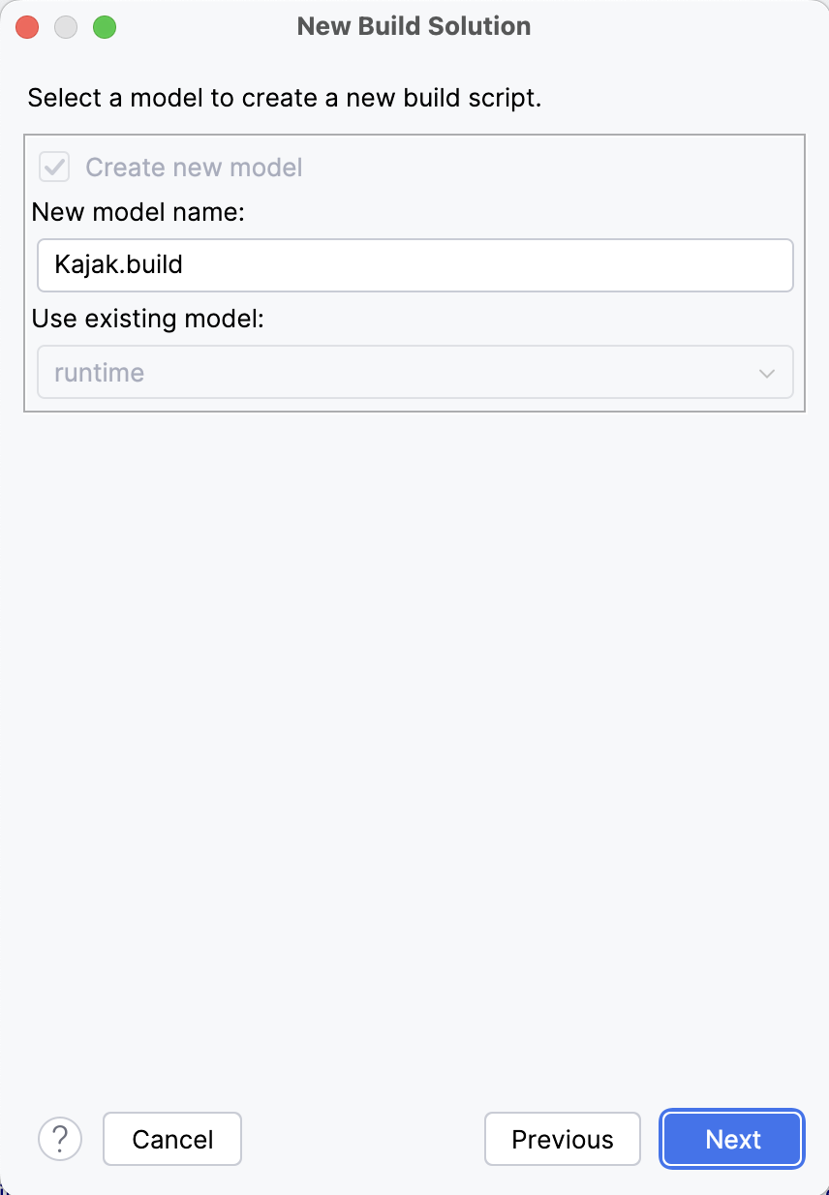Click the "Select a model" instruction text
Image resolution: width=829 pixels, height=1195 pixels.
click(284, 98)
